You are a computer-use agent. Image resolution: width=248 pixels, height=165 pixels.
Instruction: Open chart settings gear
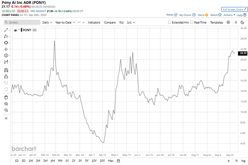228,22
